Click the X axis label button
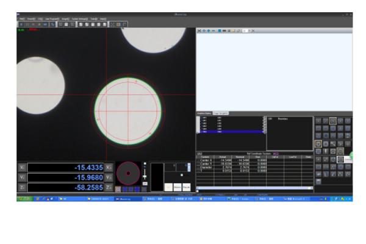Viewport: 366px width, 244px height. 22,167
